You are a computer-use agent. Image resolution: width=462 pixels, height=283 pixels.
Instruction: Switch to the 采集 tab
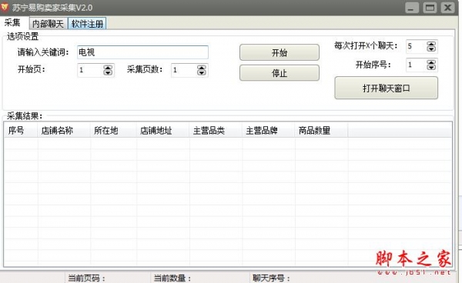point(12,23)
